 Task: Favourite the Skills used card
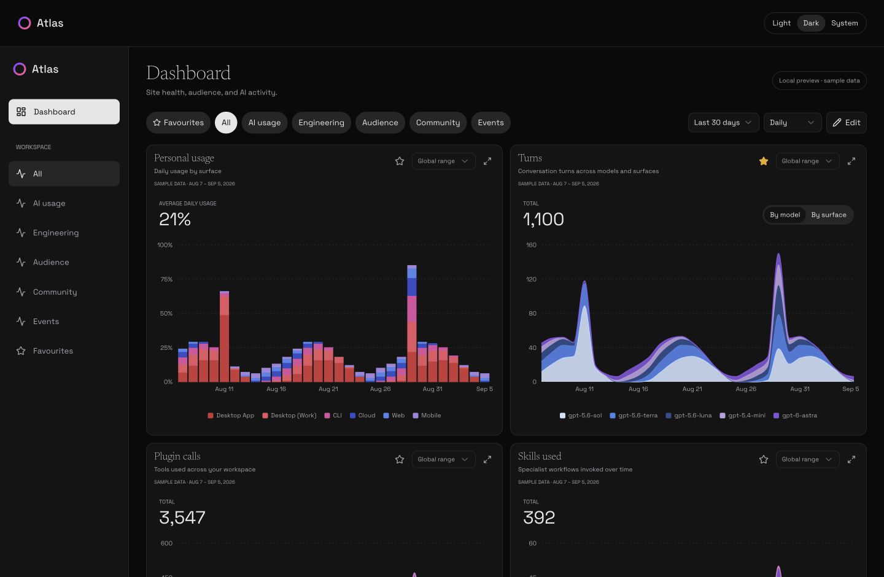pyautogui.click(x=764, y=459)
